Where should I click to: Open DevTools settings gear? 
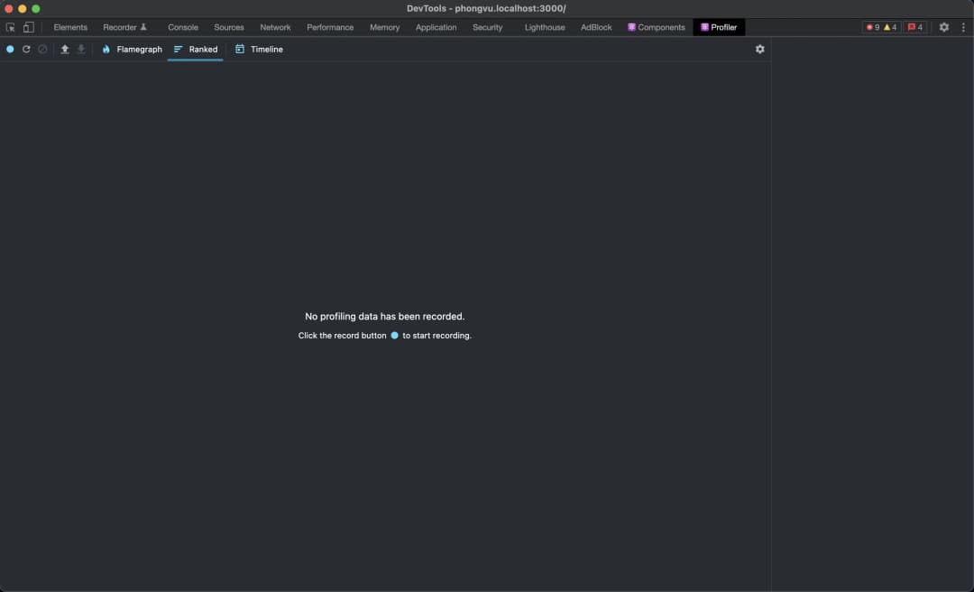(x=943, y=27)
